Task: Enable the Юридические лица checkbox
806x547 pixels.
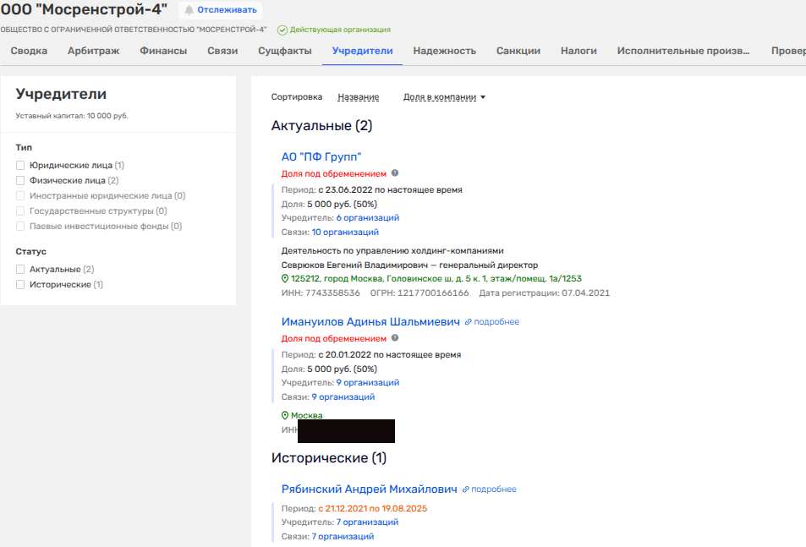Action: tap(20, 166)
